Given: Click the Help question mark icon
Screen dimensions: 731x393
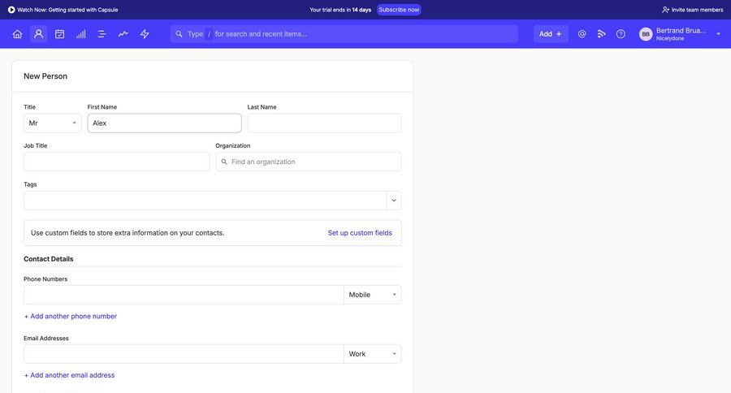Looking at the screenshot, I should tap(621, 34).
